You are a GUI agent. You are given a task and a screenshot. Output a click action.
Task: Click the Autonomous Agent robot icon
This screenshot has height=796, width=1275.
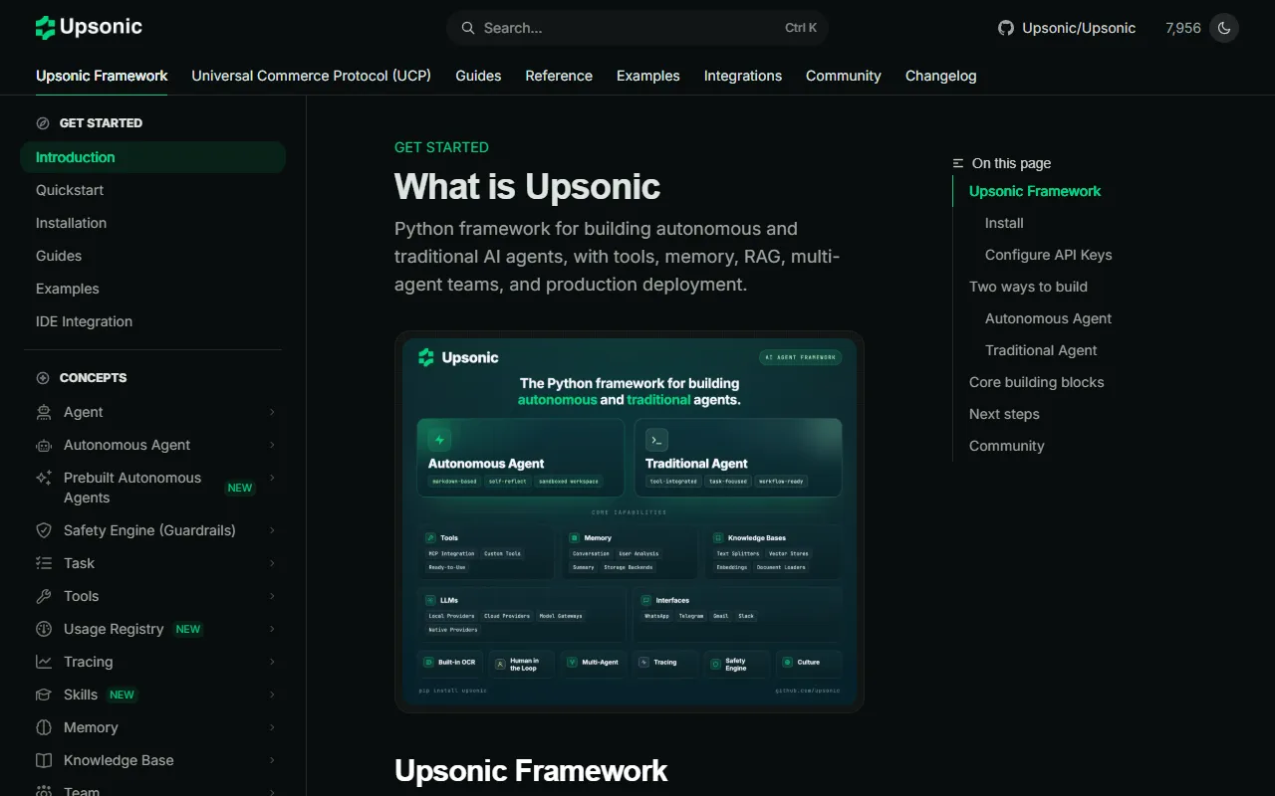[x=44, y=445]
